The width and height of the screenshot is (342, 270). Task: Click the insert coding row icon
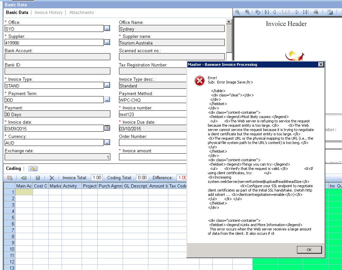click(10, 178)
